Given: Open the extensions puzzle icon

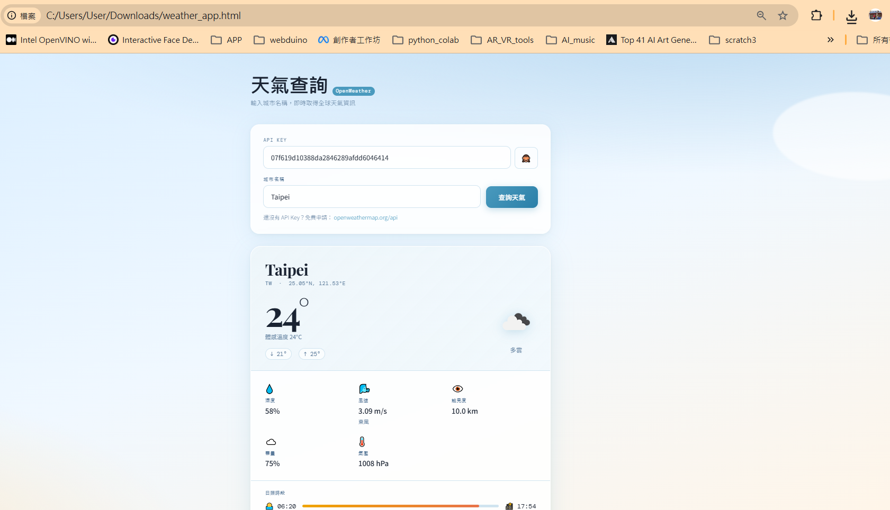Looking at the screenshot, I should (x=816, y=15).
